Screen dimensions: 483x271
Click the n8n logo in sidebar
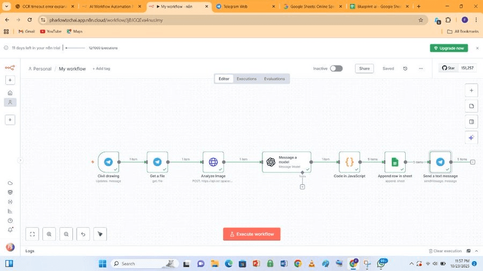10,67
